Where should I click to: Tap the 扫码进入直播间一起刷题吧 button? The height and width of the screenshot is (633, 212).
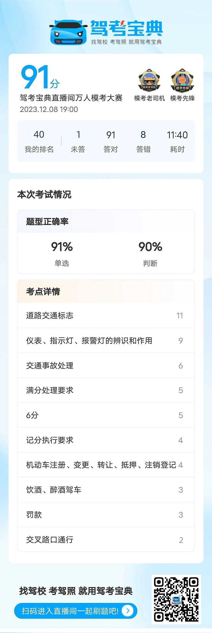point(76,611)
